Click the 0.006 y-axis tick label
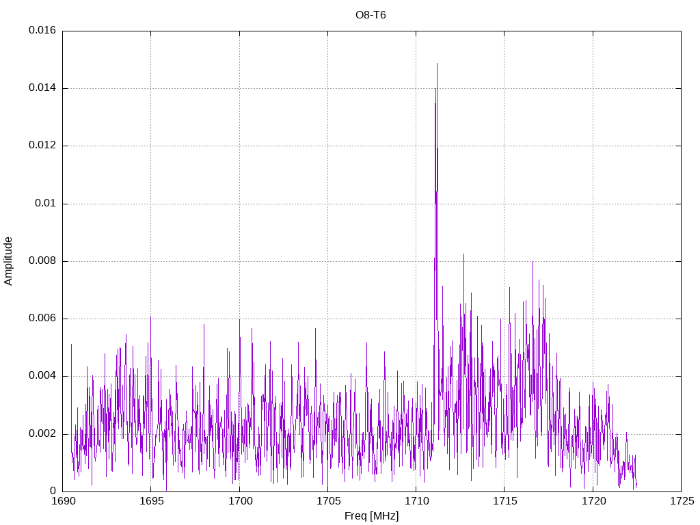Screen dimensions: 700x525 tap(42, 319)
